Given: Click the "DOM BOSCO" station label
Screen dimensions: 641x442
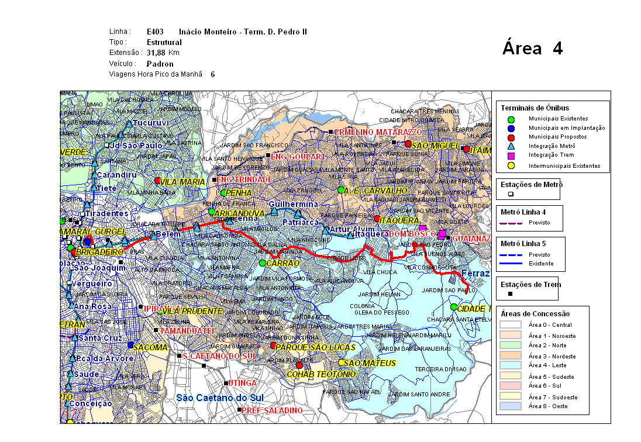Looking at the screenshot, I should (x=412, y=234).
